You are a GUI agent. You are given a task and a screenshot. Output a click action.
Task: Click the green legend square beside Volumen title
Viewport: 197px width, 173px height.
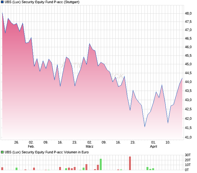click(x=2, y=152)
